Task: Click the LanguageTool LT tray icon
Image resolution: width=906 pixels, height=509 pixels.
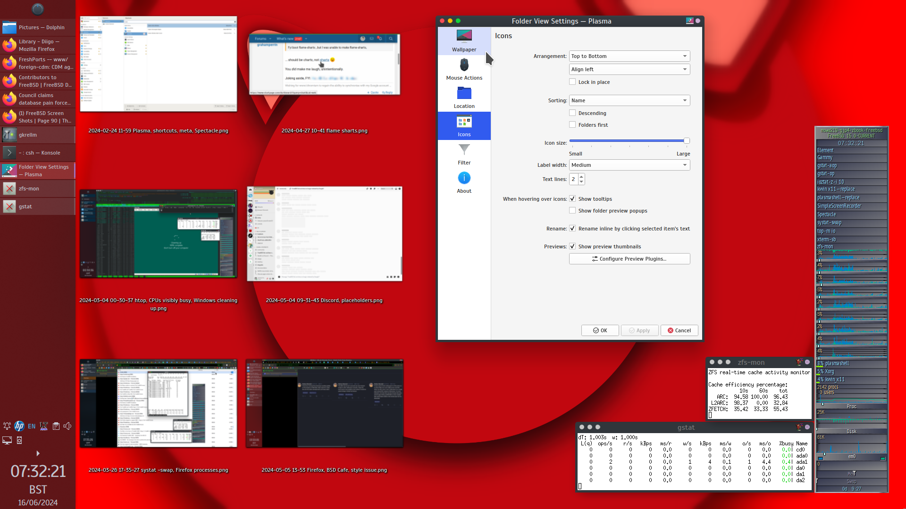Action: coord(44,426)
